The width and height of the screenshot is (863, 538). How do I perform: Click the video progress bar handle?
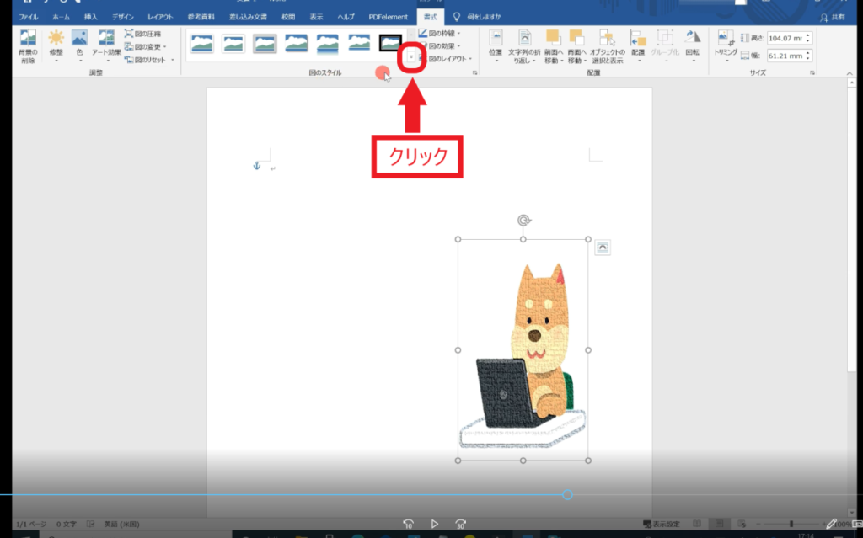(567, 494)
